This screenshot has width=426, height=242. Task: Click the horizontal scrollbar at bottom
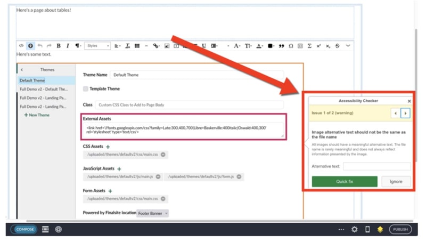click(219, 221)
